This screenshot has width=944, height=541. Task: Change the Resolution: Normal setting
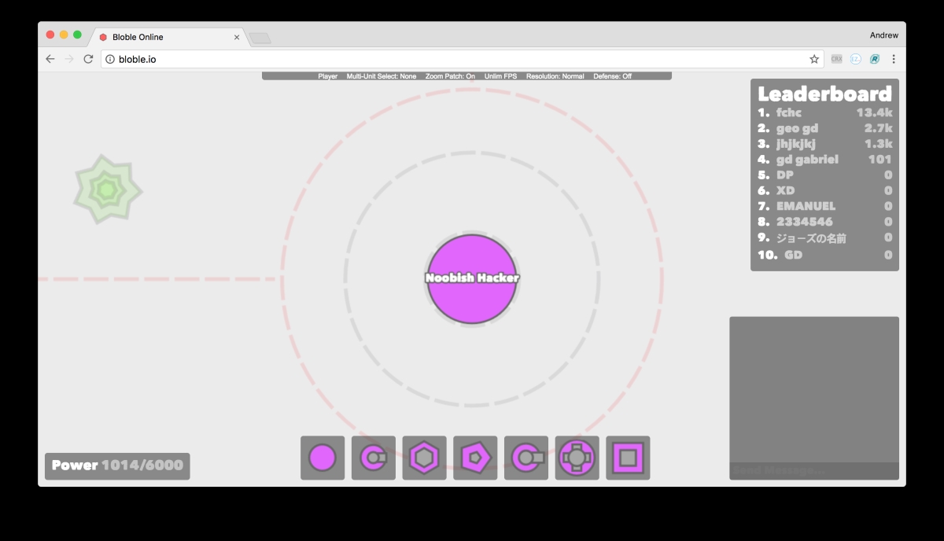click(555, 76)
